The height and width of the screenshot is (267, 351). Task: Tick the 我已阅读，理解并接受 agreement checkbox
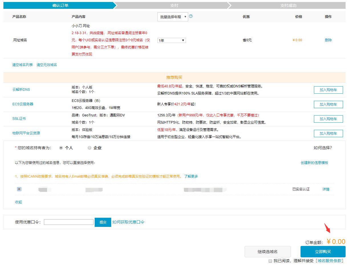270,261
